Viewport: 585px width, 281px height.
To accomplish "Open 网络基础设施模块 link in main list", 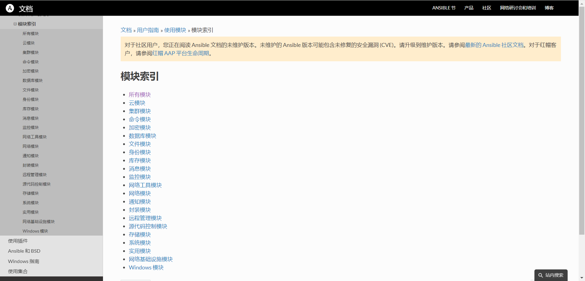I will (x=151, y=259).
